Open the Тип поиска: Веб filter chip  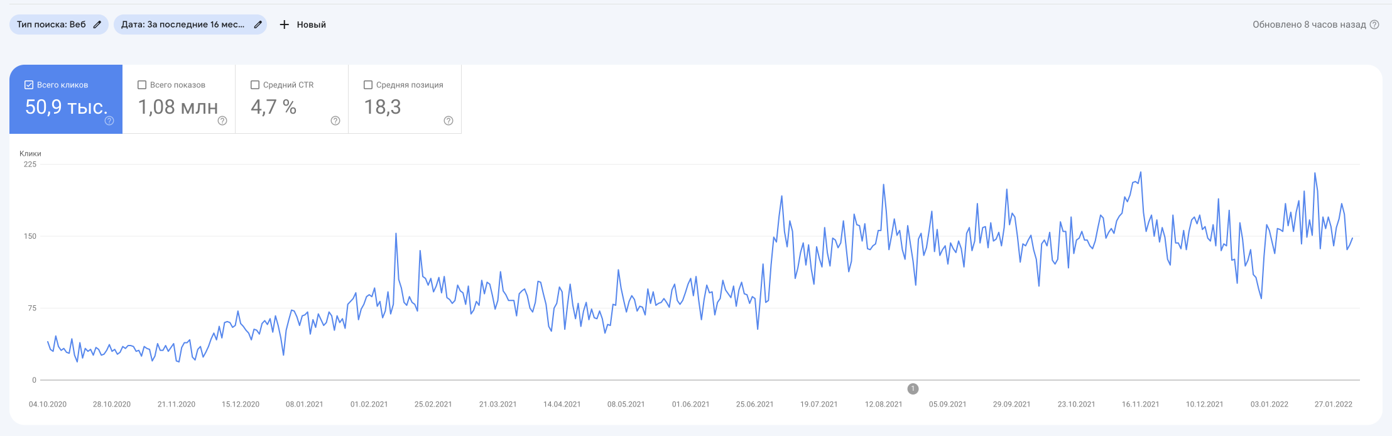click(x=52, y=25)
